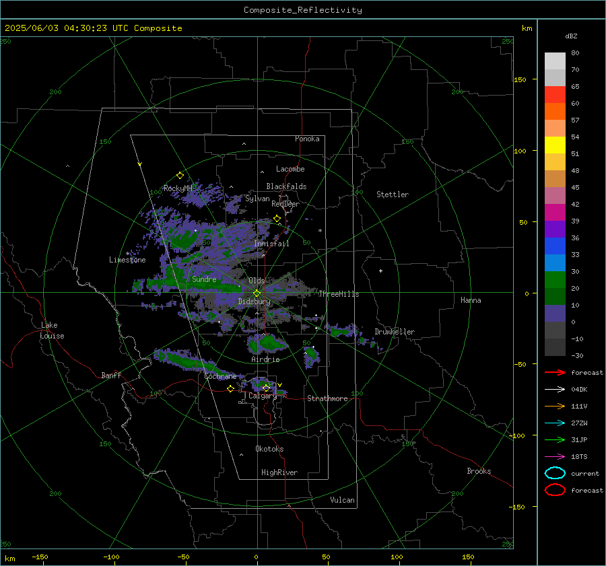
Task: Pick the bright yellow dBZ legend swatch
Action: tap(555, 145)
